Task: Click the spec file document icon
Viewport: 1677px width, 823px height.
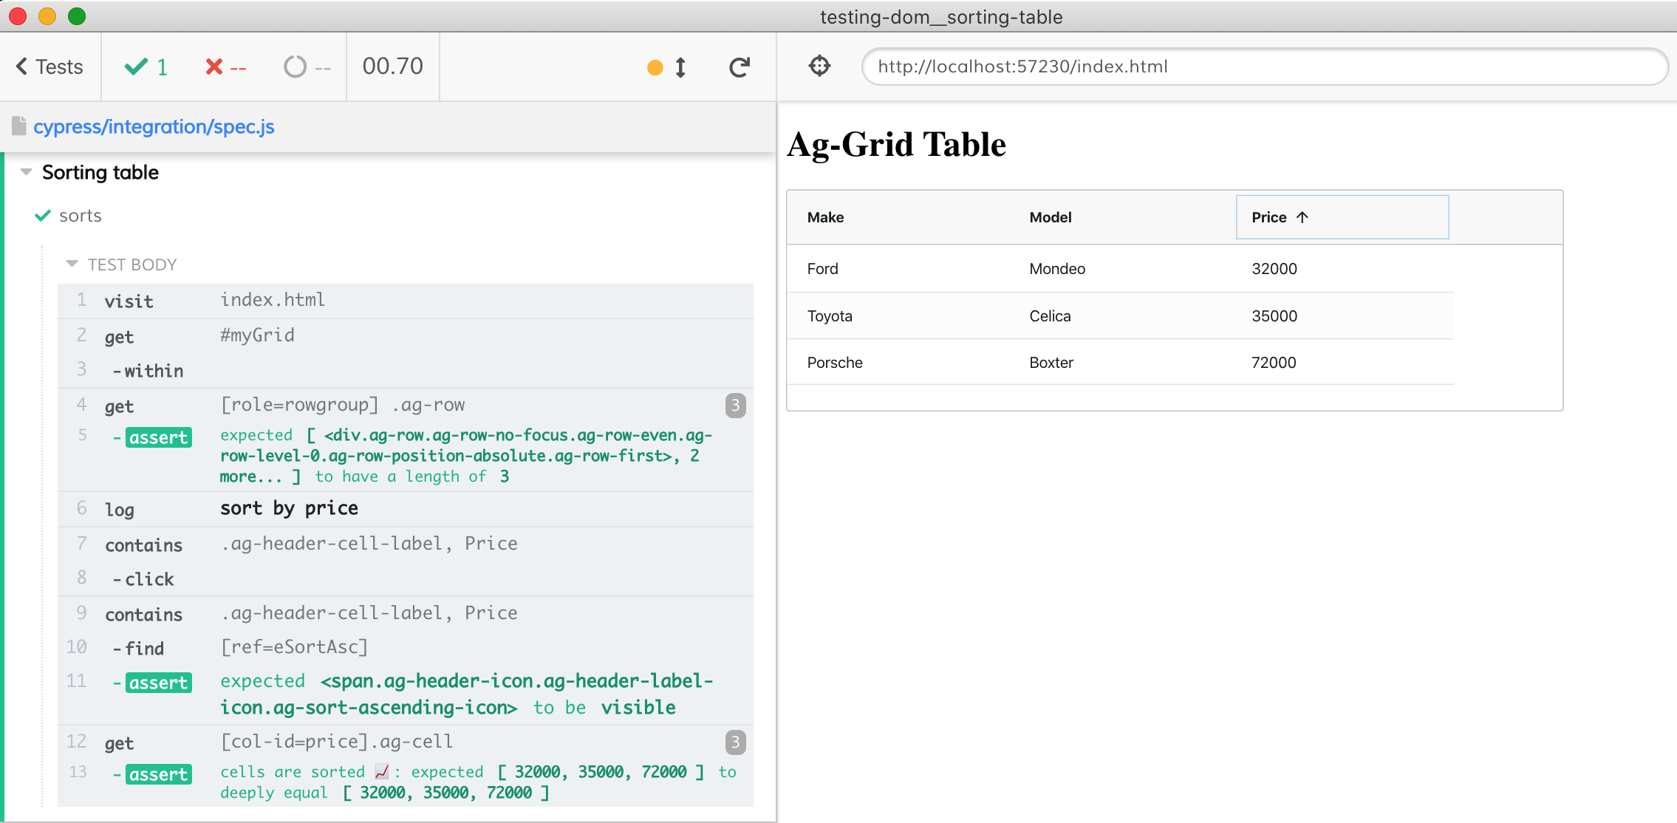Action: coord(19,126)
